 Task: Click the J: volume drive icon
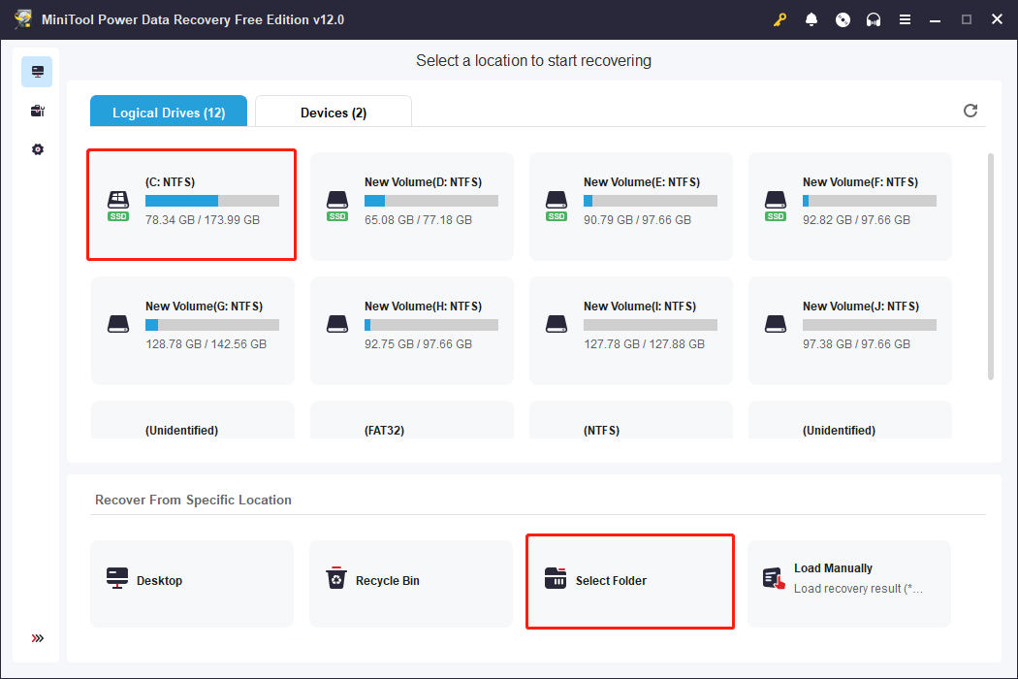[x=776, y=324]
